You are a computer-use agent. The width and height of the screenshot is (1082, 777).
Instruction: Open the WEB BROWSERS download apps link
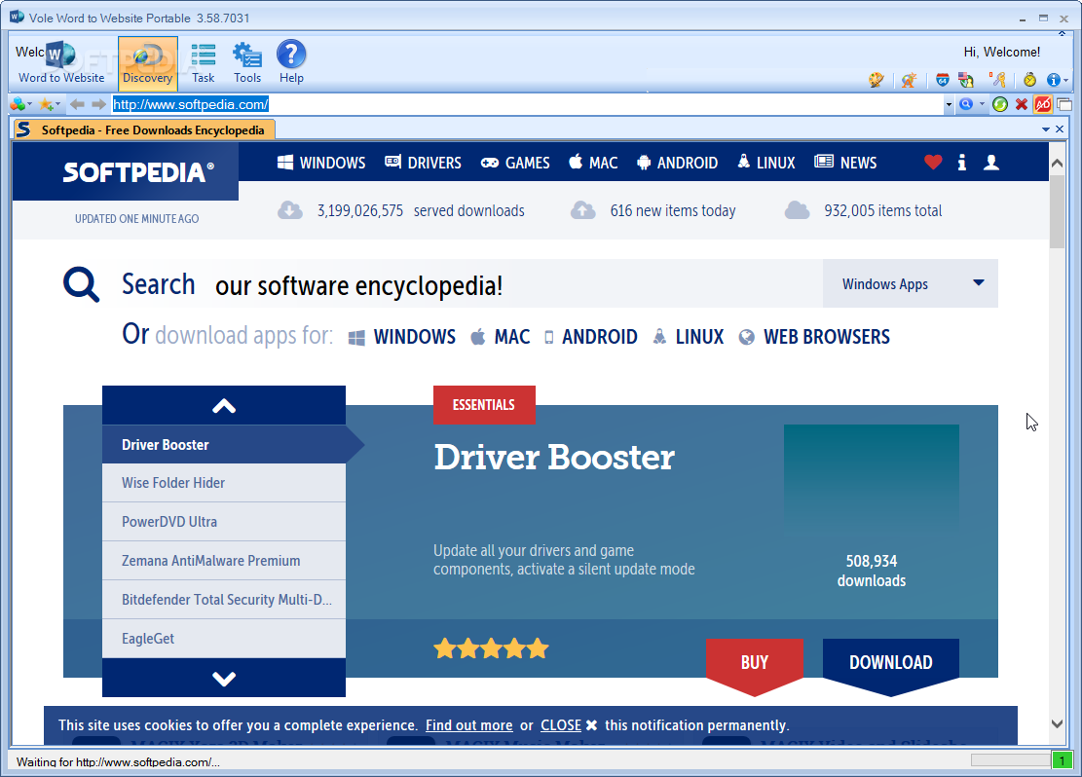tap(814, 337)
